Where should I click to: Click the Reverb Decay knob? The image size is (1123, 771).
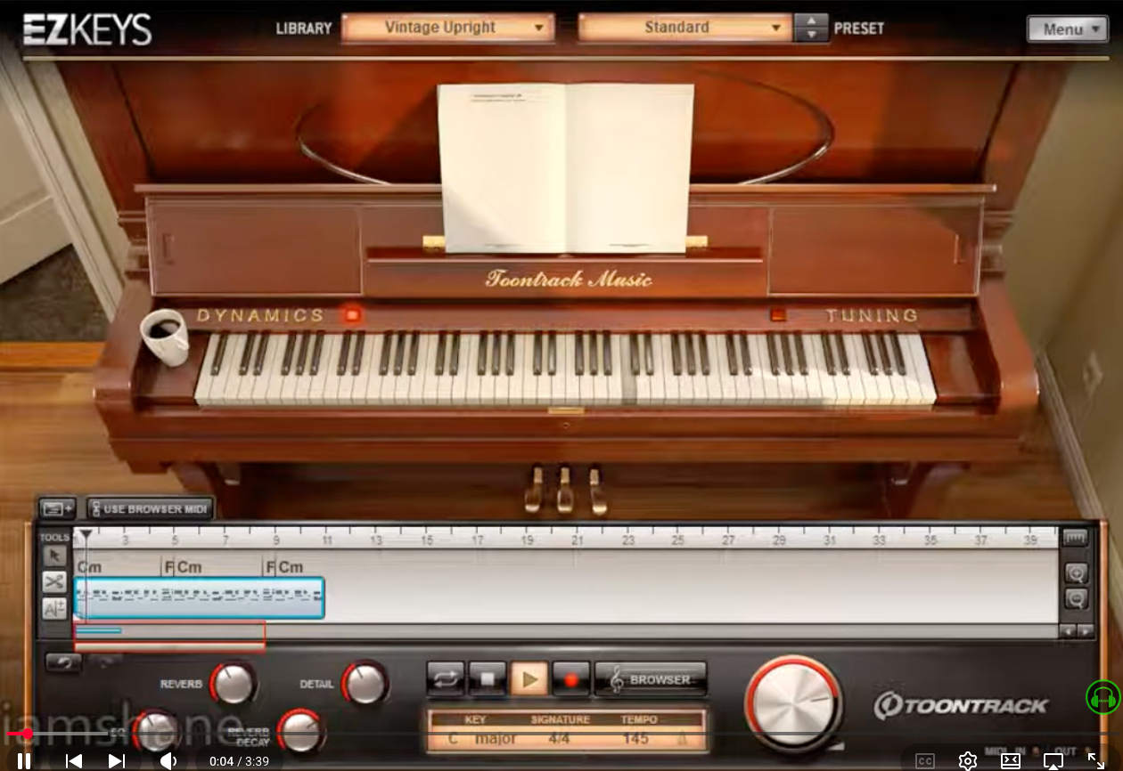click(301, 731)
